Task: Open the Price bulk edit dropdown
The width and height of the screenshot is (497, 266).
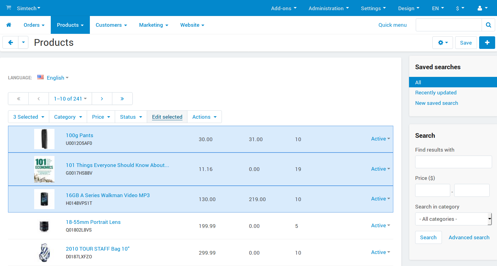Action: click(101, 117)
